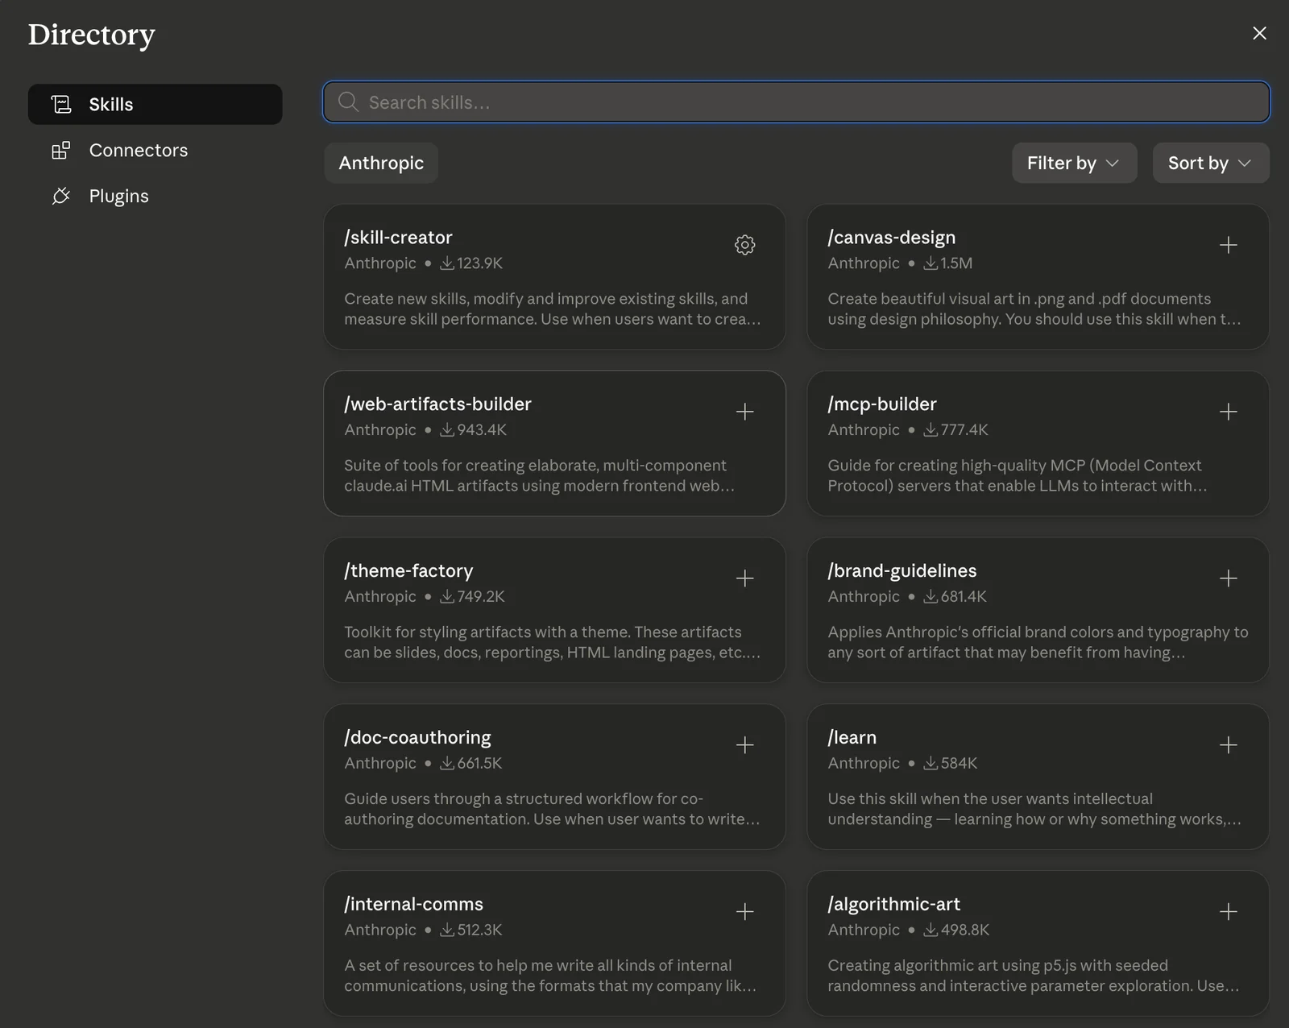Click the search magnifier icon

(x=348, y=102)
